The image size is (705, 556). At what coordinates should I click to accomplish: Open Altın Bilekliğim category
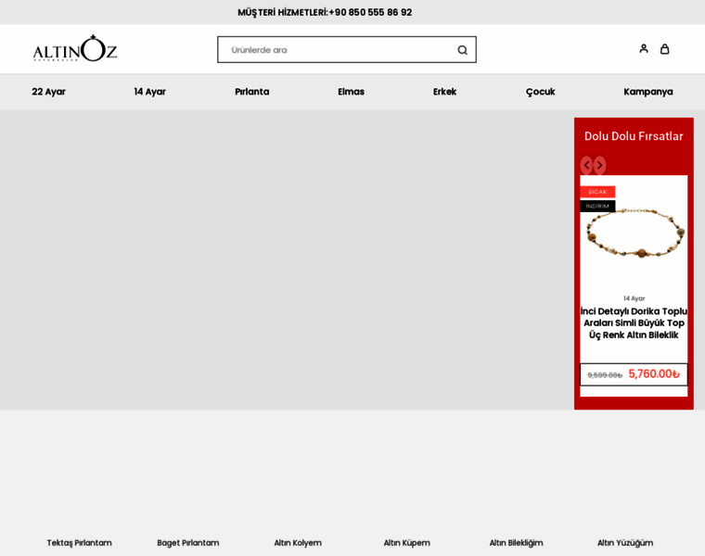click(x=516, y=542)
